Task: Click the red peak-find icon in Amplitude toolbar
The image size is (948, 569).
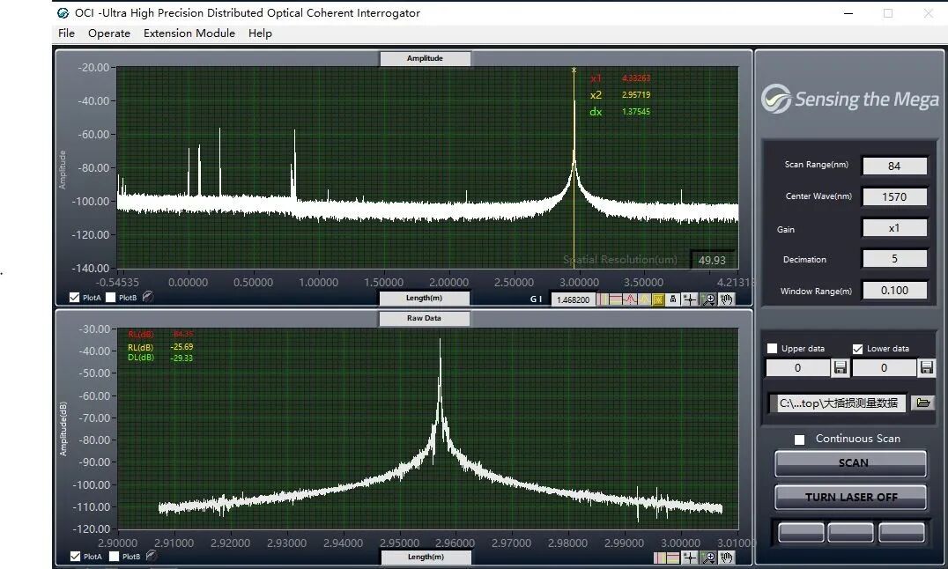Action: (630, 299)
